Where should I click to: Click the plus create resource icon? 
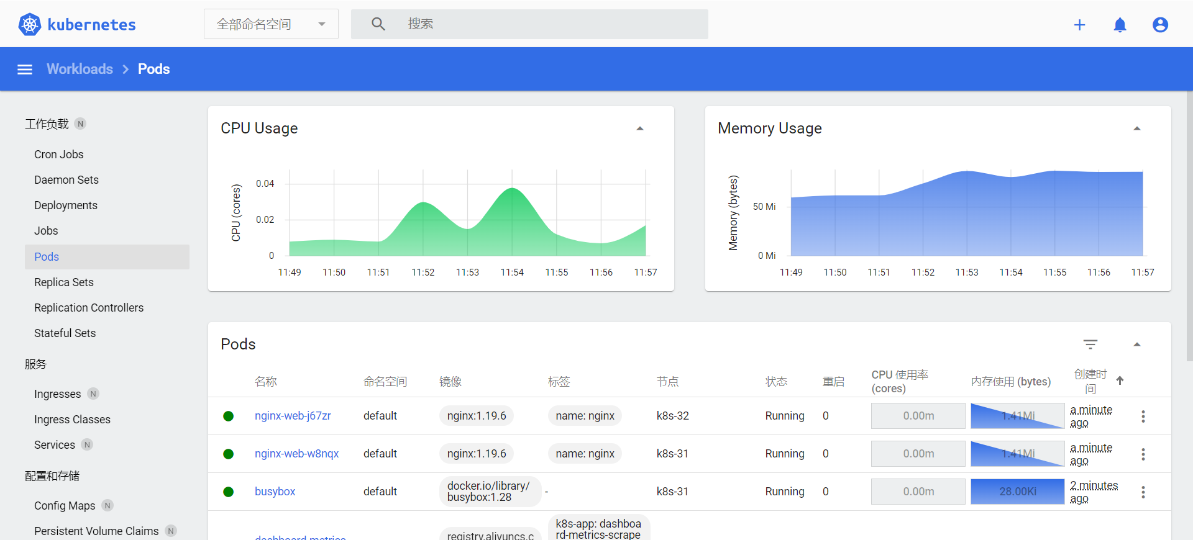pos(1079,25)
